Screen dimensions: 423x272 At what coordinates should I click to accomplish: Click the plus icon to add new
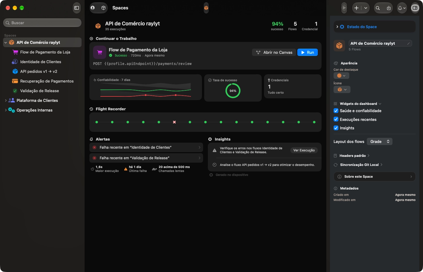(x=357, y=8)
